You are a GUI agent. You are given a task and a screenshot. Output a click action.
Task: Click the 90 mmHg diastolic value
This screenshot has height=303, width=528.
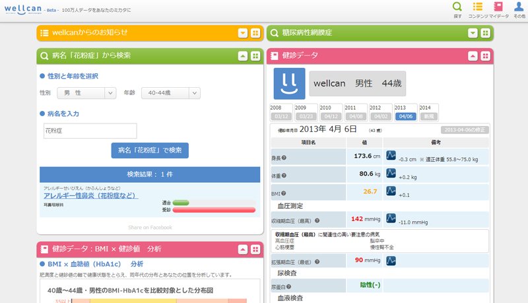click(x=368, y=260)
